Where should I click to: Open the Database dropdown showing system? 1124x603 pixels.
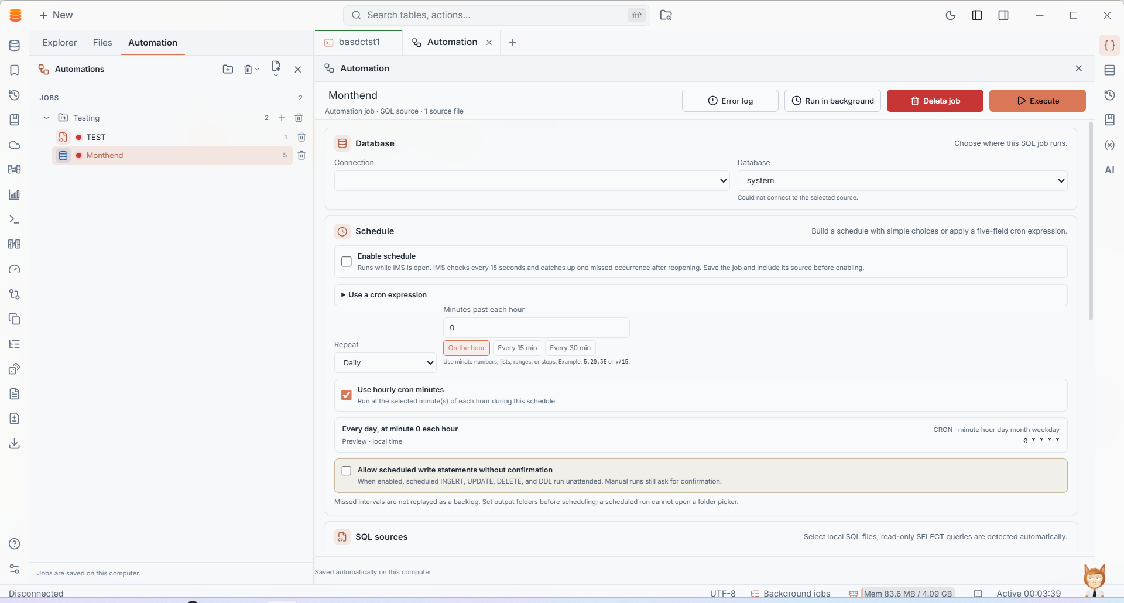[902, 180]
